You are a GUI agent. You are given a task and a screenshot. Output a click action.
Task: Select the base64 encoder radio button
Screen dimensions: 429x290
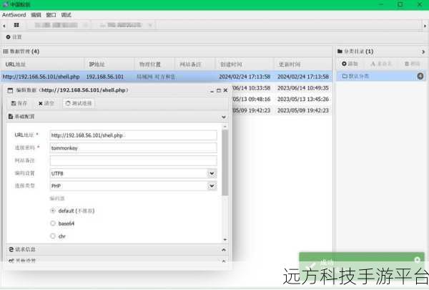point(53,223)
